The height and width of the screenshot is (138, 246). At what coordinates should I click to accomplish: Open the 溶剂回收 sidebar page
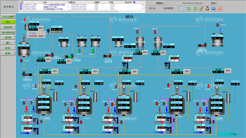(x=8, y=27)
